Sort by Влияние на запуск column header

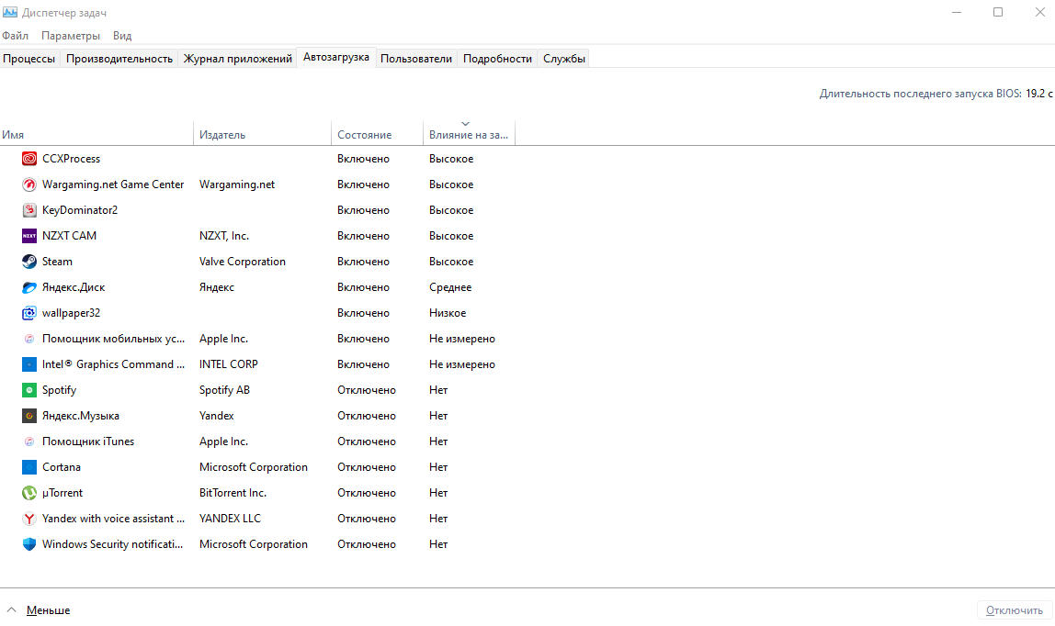[x=469, y=134]
